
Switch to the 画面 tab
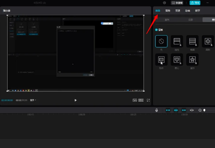point(158,11)
